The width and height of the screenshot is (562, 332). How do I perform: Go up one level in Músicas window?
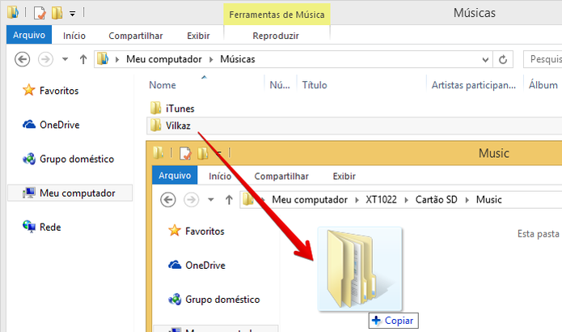tap(83, 59)
